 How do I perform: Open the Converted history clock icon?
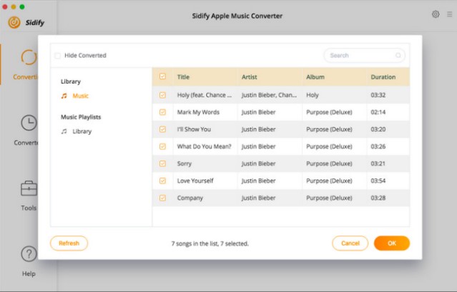tap(28, 123)
